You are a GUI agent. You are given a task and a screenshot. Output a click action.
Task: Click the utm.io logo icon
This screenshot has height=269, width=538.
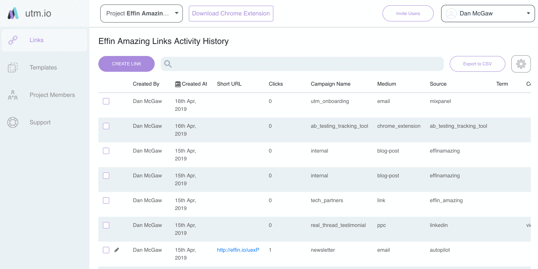(13, 14)
